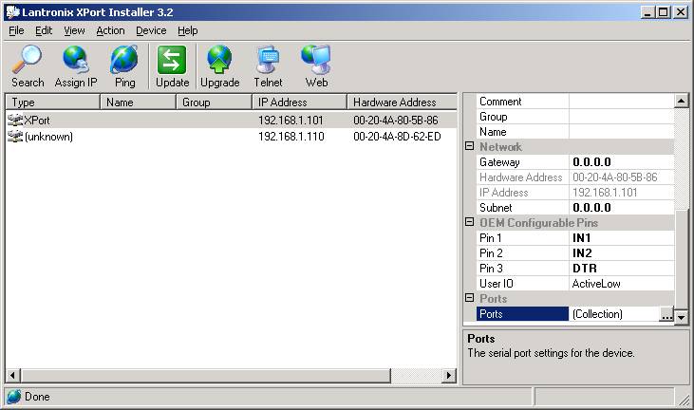Open the View menu
Viewport: 694px width, 410px height.
point(74,30)
